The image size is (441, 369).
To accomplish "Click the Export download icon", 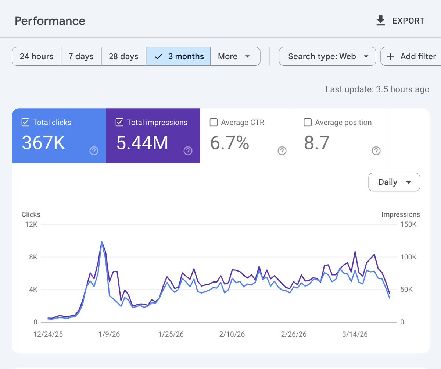I will tap(380, 21).
